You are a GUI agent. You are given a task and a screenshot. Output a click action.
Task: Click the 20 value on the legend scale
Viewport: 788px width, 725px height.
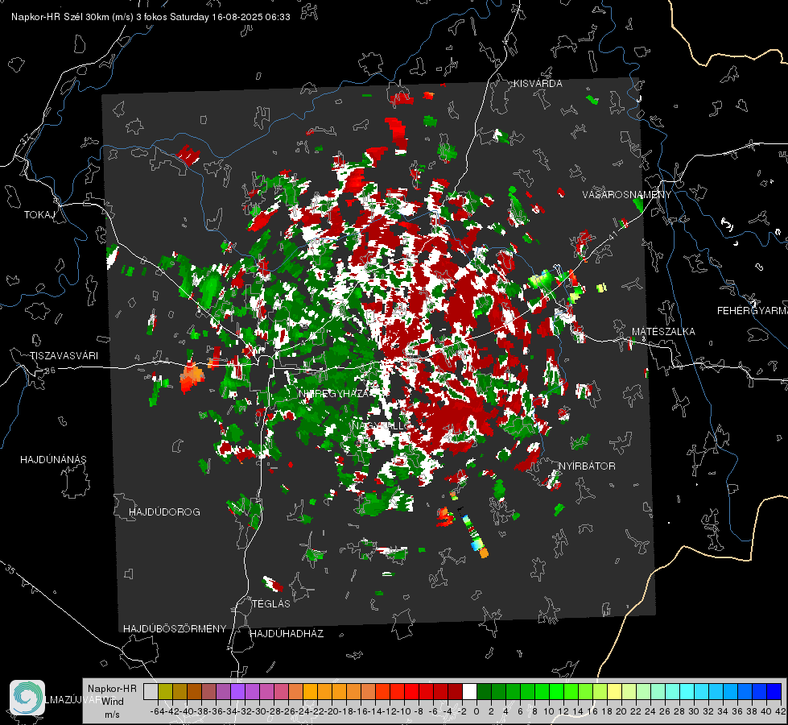(621, 711)
